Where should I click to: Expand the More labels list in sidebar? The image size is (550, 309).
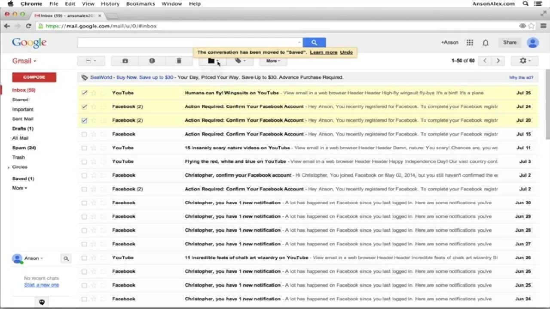[19, 188]
